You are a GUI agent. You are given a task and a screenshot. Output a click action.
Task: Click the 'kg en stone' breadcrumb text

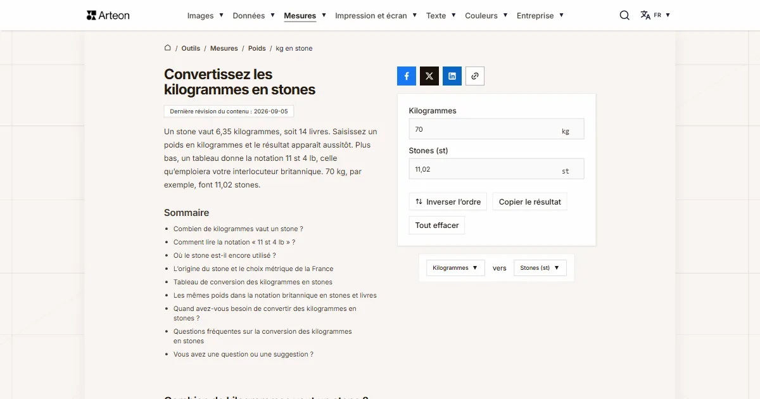(294, 48)
